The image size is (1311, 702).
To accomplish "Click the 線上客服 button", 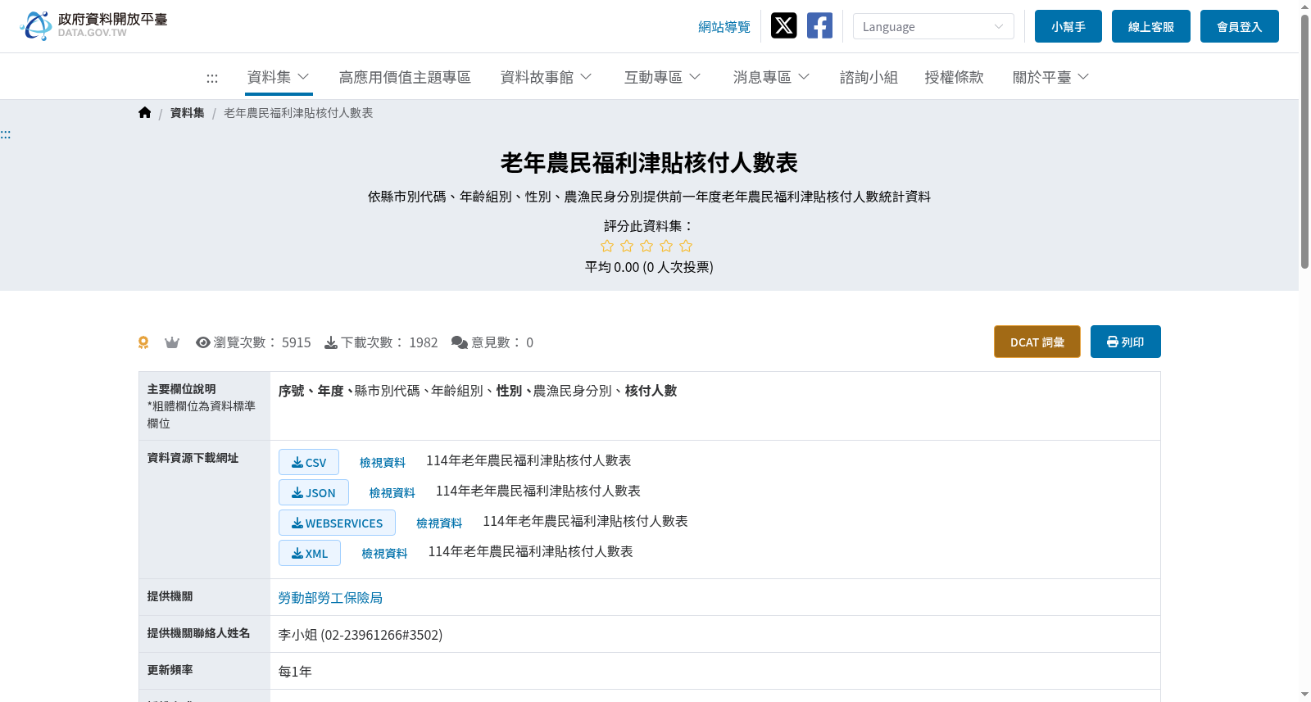I will (x=1151, y=26).
